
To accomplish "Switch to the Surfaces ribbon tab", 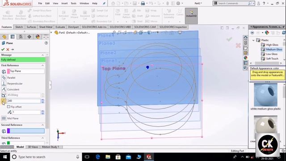I will [x=31, y=27].
